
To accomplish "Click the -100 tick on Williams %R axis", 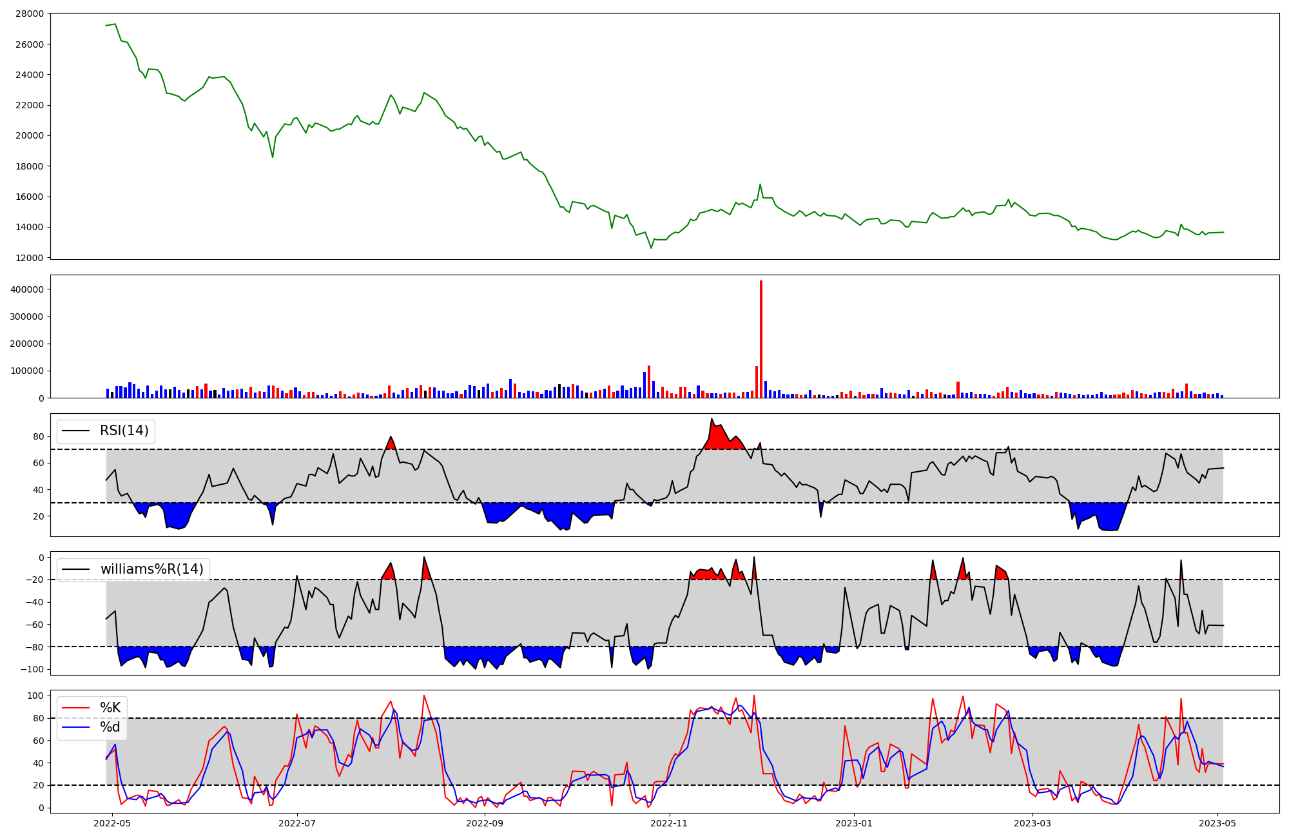I will click(x=32, y=669).
